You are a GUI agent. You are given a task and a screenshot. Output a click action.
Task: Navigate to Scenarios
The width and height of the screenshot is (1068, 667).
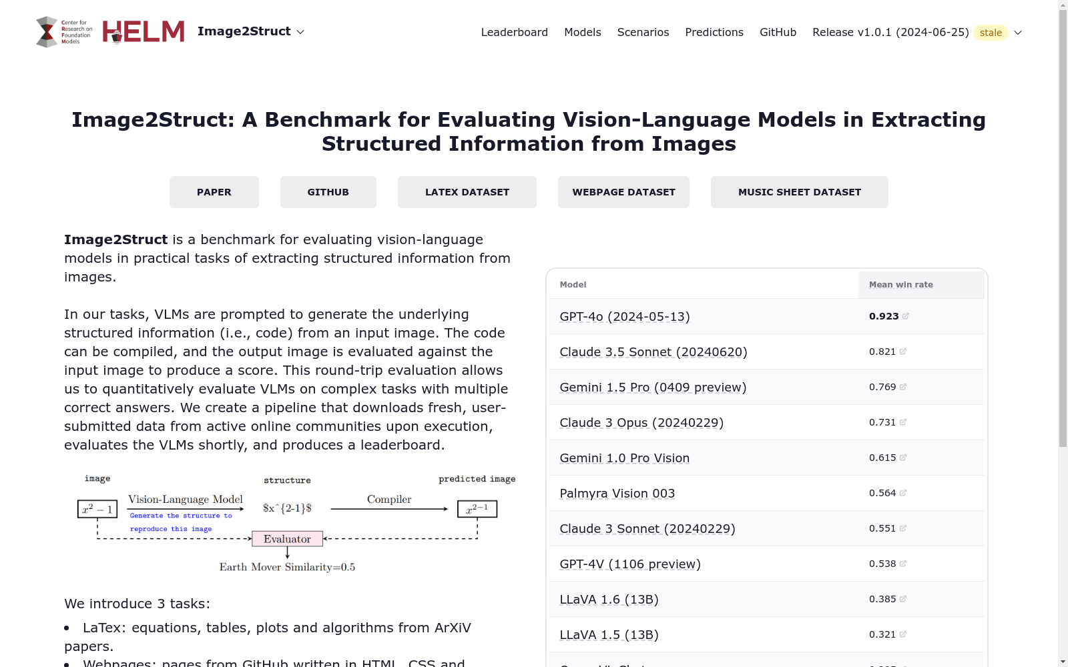click(x=643, y=32)
